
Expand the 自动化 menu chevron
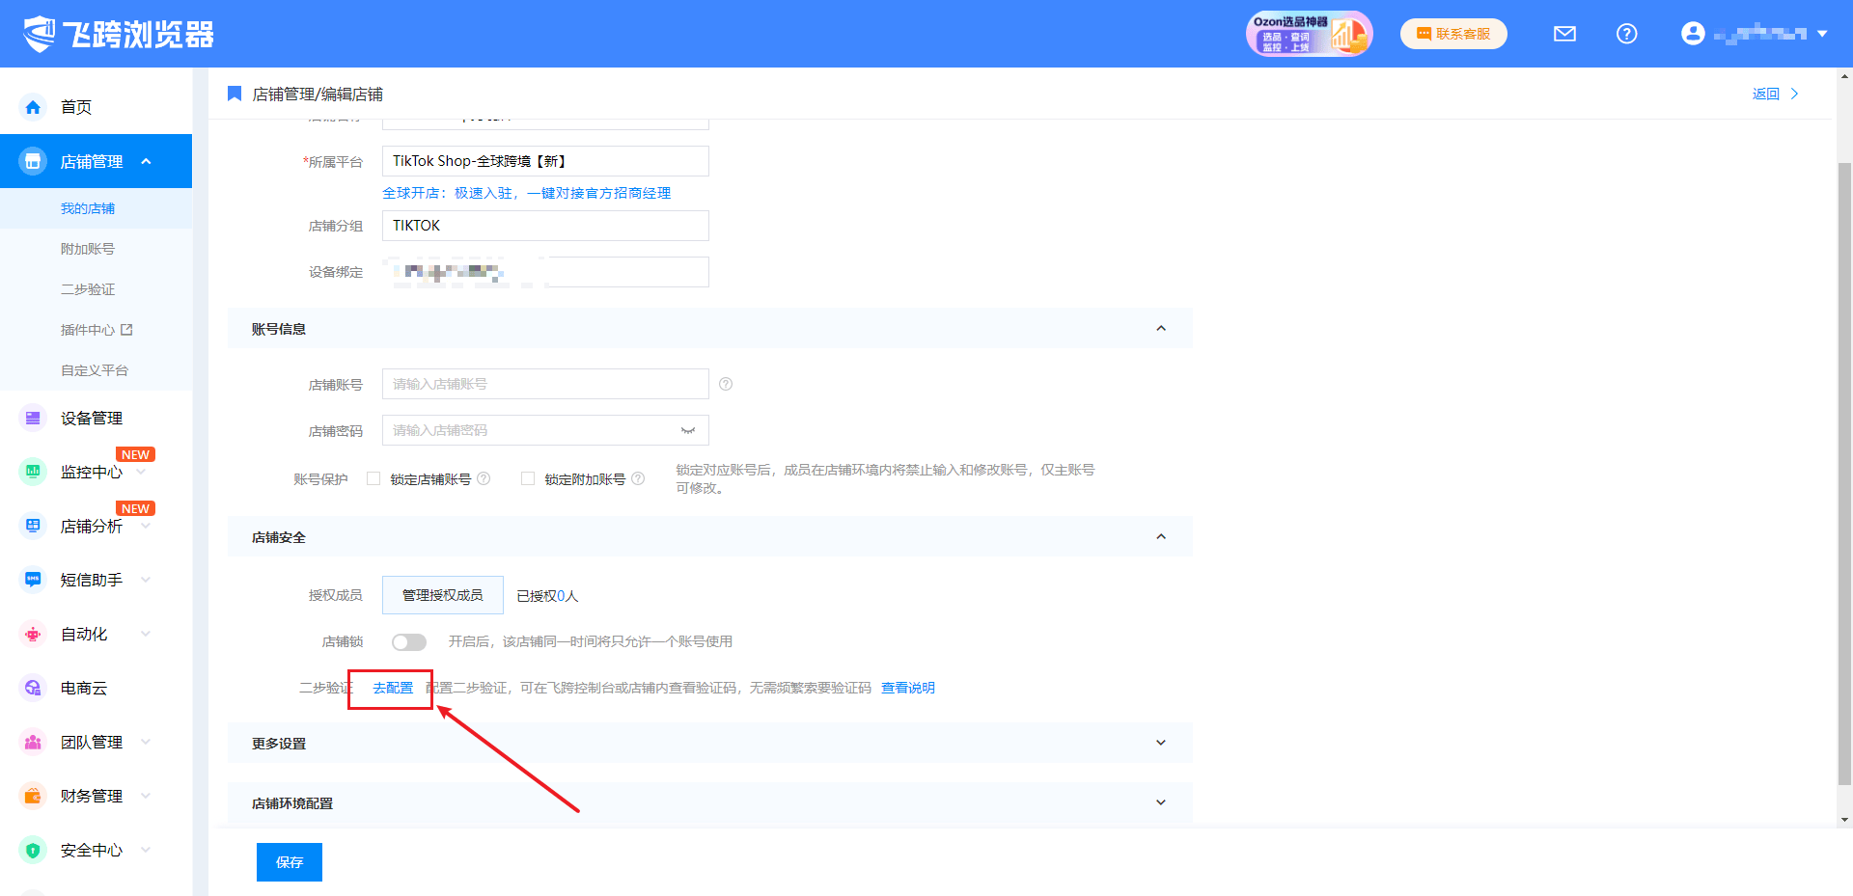(x=146, y=634)
